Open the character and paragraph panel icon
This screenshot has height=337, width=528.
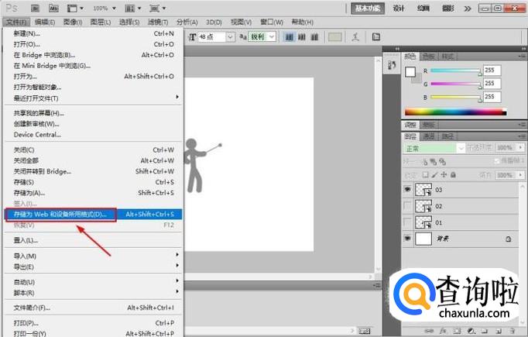(x=376, y=36)
